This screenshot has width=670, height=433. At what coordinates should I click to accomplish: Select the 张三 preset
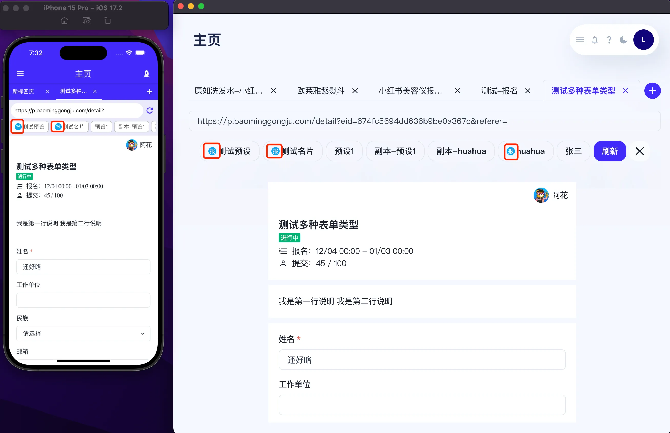coord(573,151)
